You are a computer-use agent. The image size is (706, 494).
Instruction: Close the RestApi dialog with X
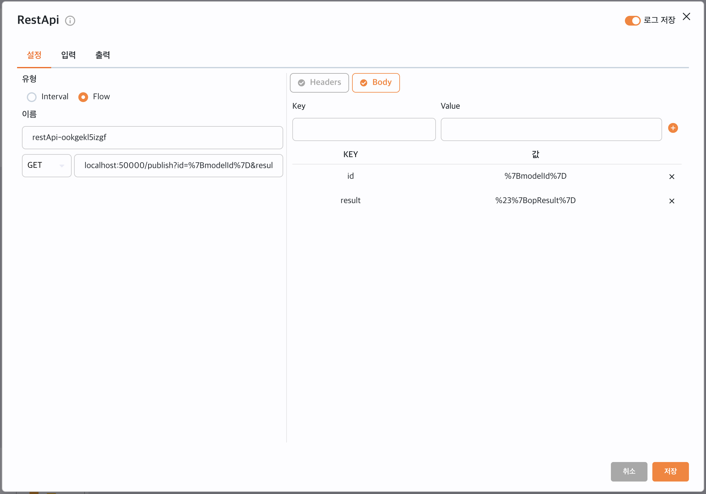pyautogui.click(x=686, y=16)
